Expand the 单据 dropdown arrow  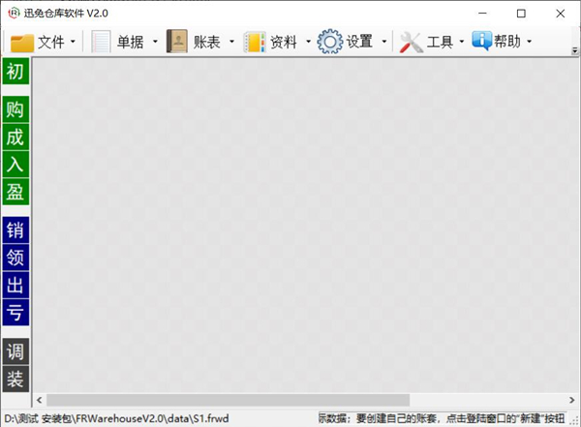coord(155,42)
